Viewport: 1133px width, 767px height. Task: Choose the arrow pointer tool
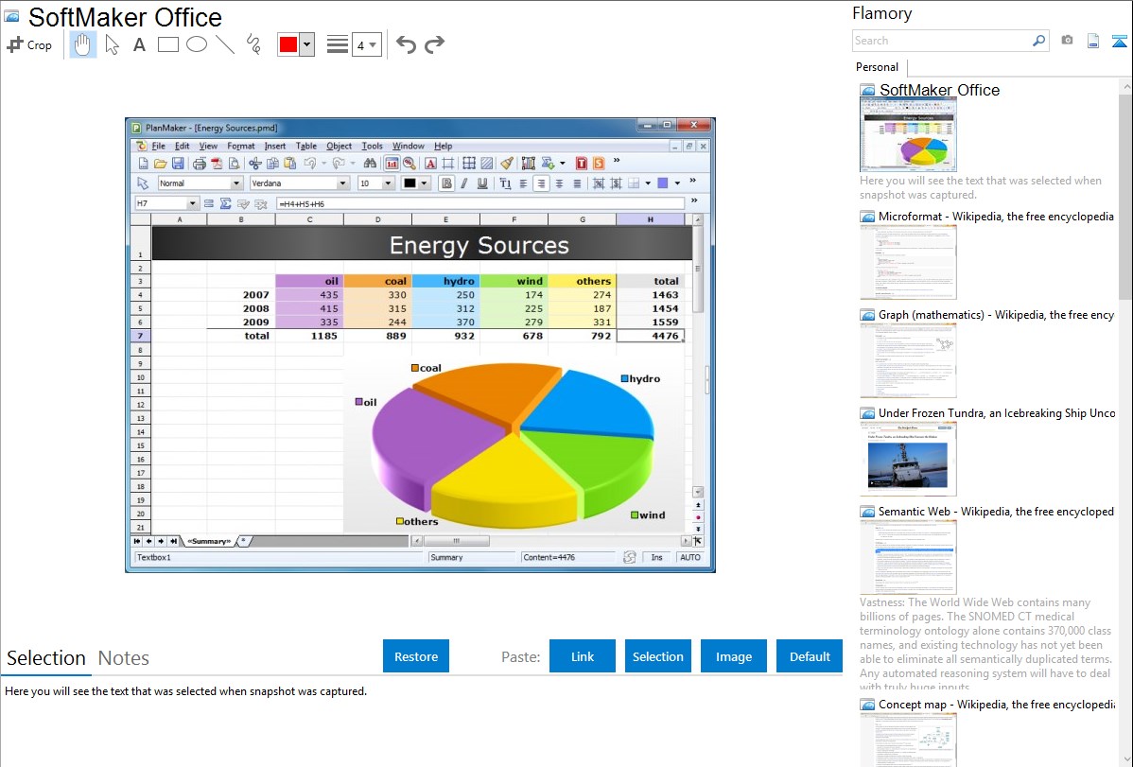[x=112, y=44]
